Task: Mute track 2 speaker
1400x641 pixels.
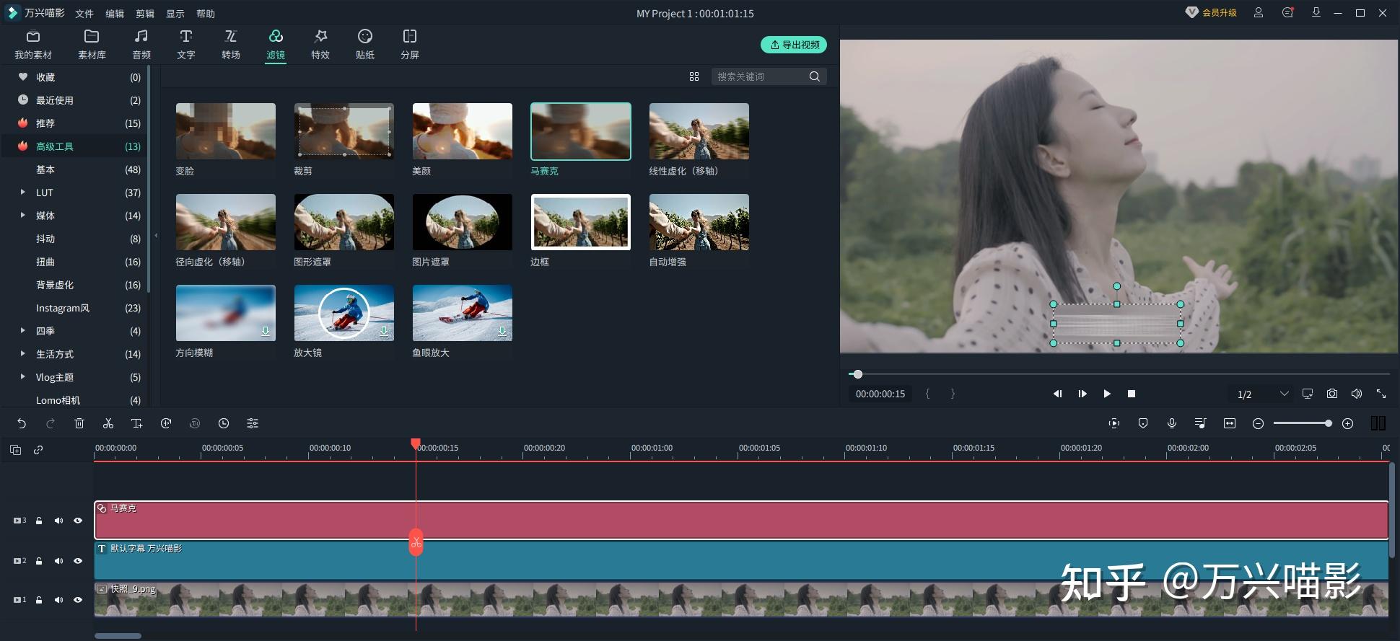Action: (x=58, y=561)
